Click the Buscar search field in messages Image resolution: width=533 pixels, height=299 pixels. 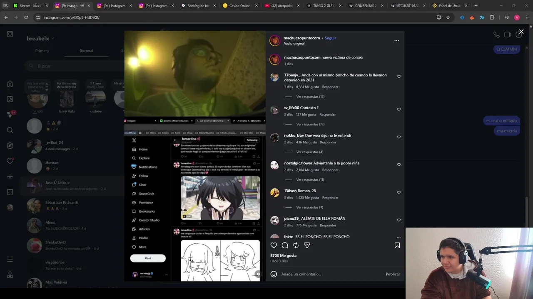(75, 66)
